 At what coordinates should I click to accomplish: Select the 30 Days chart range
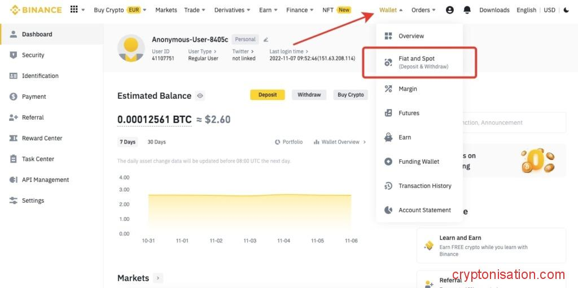click(156, 142)
